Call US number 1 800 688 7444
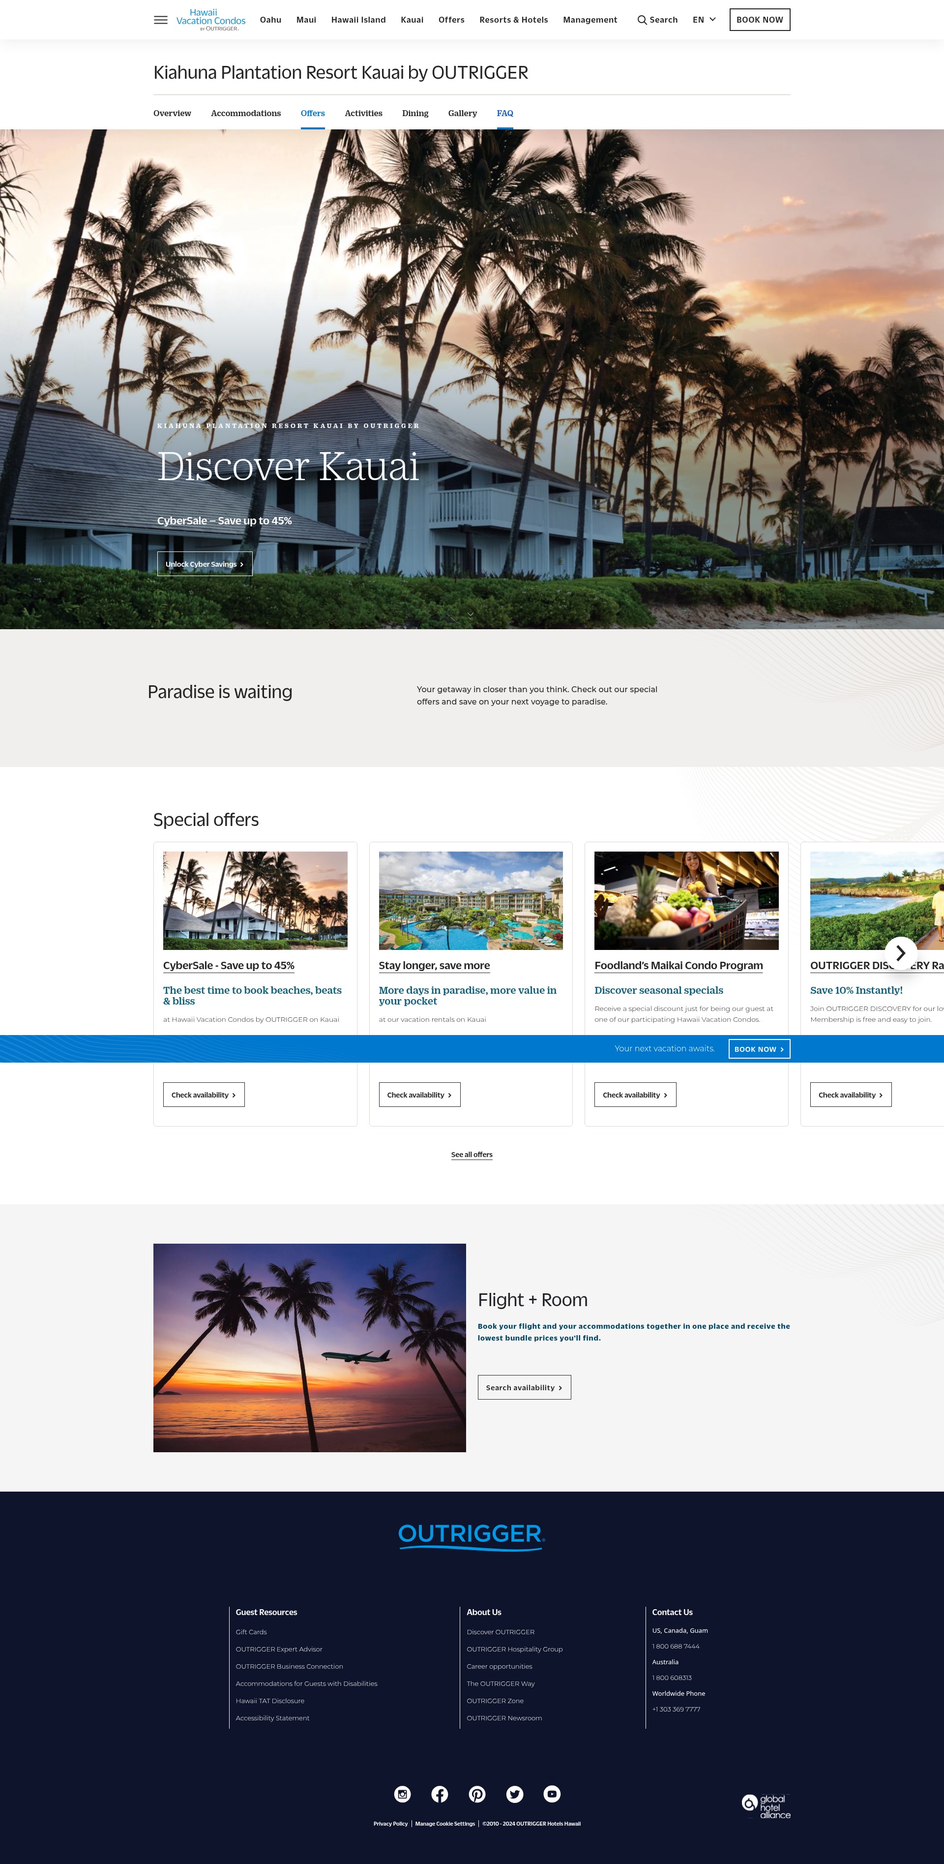 (676, 1646)
